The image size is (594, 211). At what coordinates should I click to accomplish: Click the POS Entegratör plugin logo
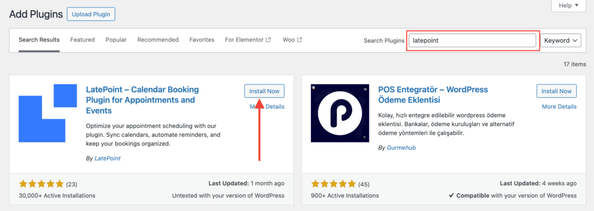coord(340,113)
